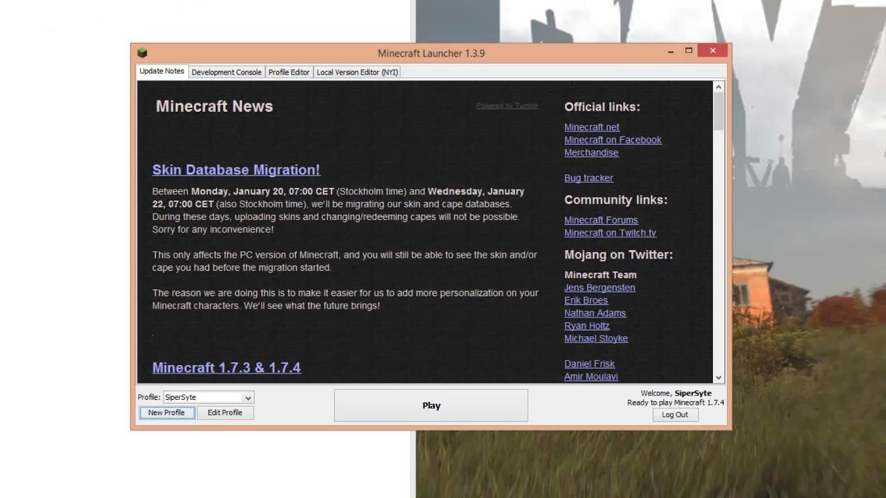This screenshot has height=498, width=886.
Task: Click the New Profile button
Action: 166,413
